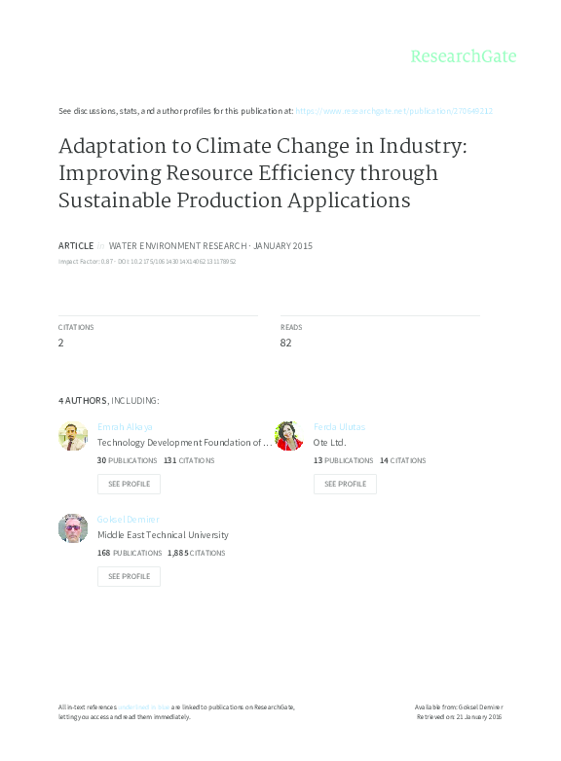Click the '4 AUTHORS, INCLUDING:' heading
This screenshot has width=561, height=761.
[108, 401]
